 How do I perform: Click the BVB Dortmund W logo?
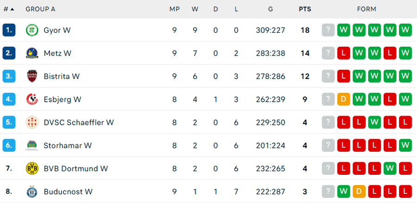32,169
